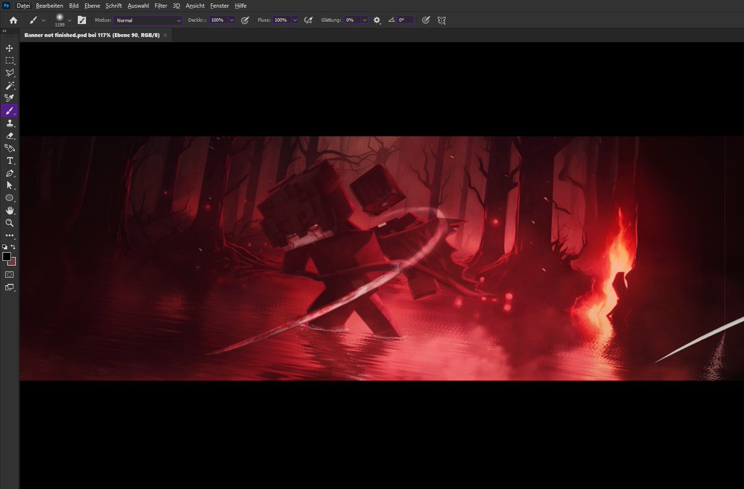Viewport: 744px width, 489px height.
Task: Click the brush tip preview thumbnail
Action: coord(60,19)
